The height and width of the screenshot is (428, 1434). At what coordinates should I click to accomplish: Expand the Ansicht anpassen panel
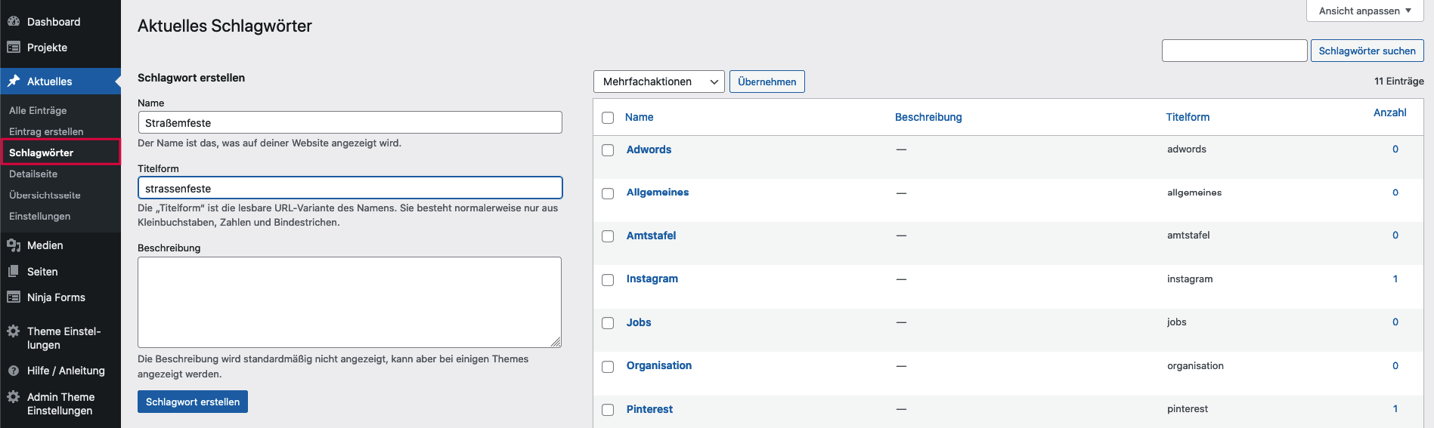coord(1364,11)
